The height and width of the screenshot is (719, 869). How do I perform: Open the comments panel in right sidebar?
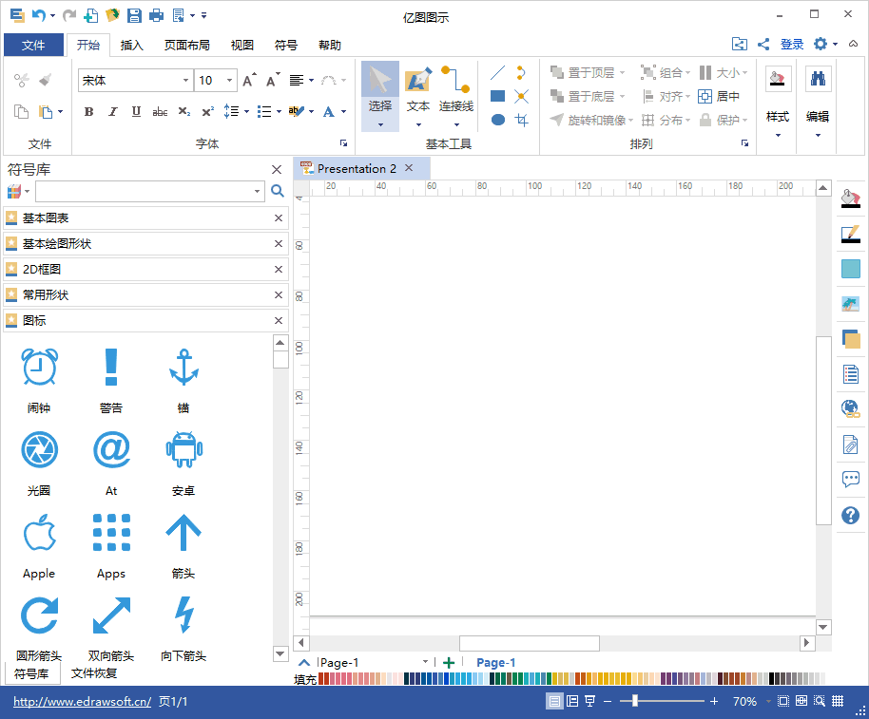tap(851, 479)
